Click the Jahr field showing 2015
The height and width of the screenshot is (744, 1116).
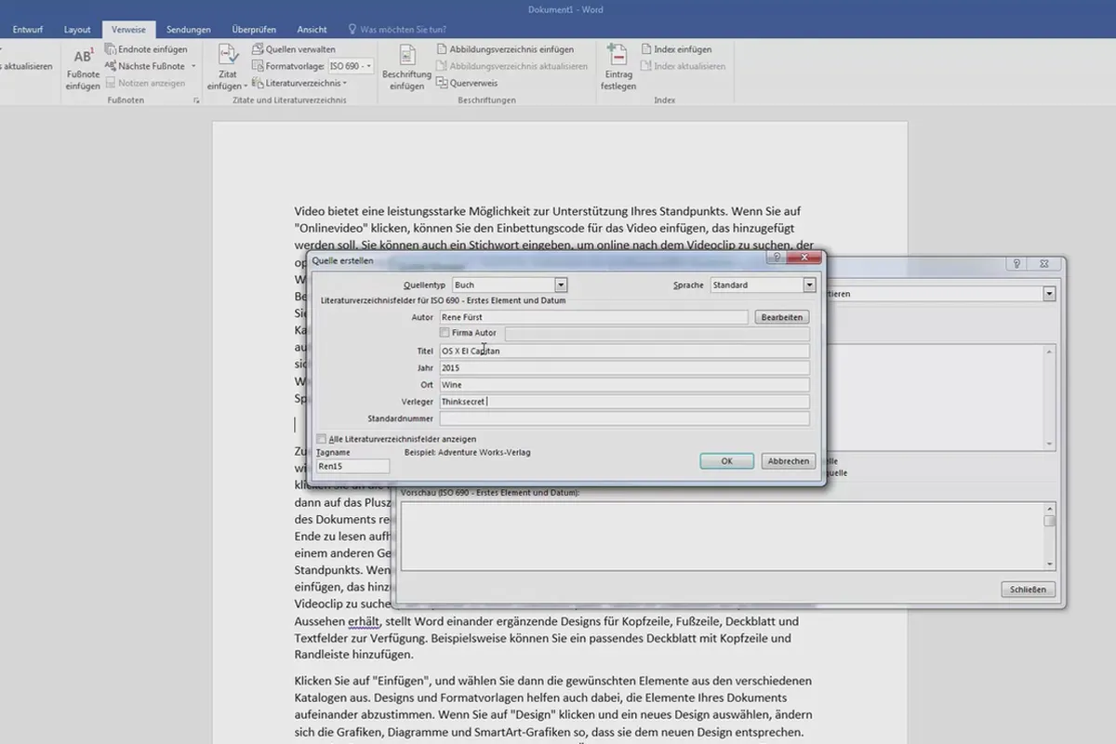click(624, 367)
